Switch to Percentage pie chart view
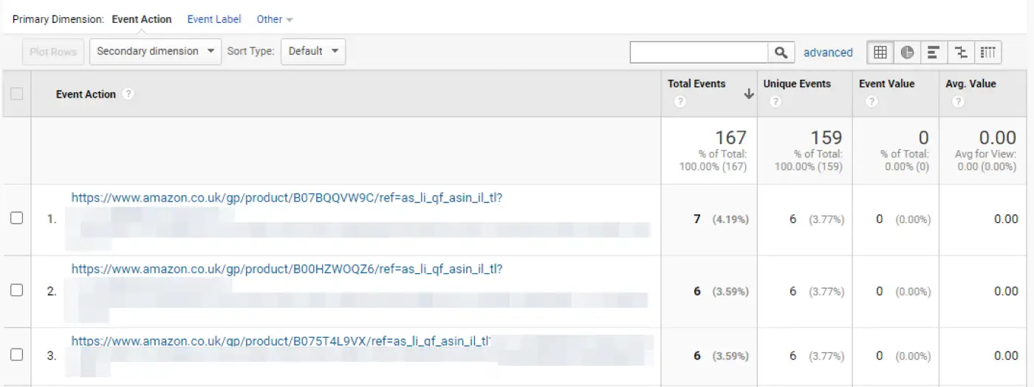 click(x=907, y=52)
